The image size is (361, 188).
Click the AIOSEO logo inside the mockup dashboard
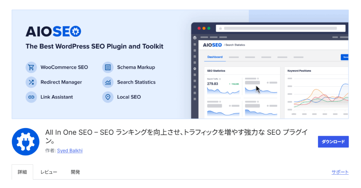coord(212,45)
